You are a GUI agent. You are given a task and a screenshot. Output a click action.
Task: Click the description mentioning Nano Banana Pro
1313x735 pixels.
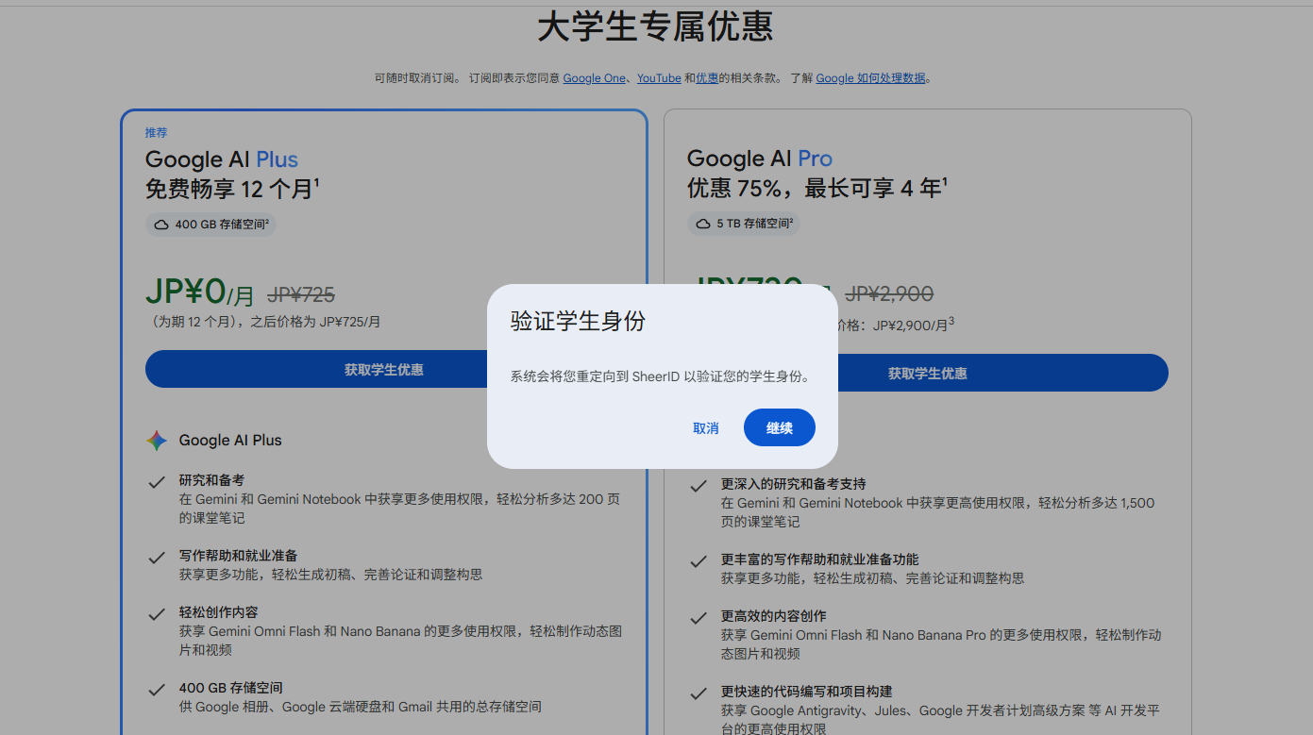pyautogui.click(x=941, y=644)
